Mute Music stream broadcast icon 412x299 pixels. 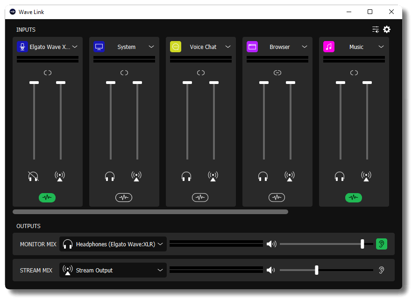(366, 176)
